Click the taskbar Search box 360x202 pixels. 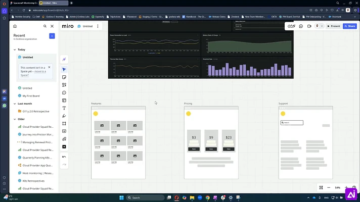pyautogui.click(x=145, y=197)
